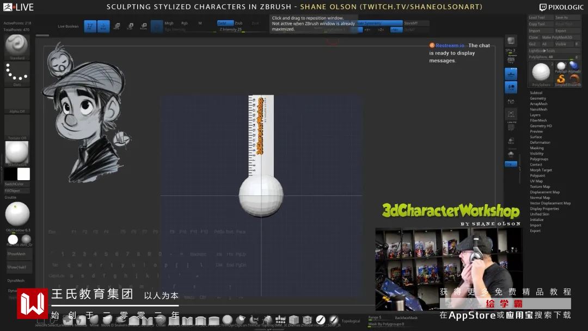Click the Restream.io chat link
The image size is (588, 331).
450,45
